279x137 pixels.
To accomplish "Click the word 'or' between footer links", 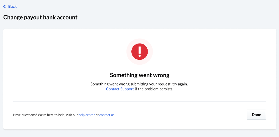I will coord(97,115).
